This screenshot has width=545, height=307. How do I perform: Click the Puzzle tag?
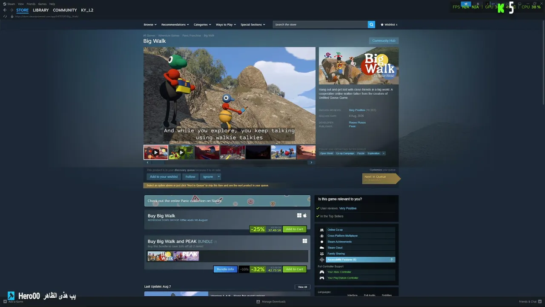click(x=361, y=153)
